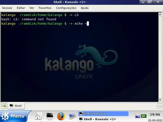Click the terminal scrollbar down arrow

pos(160,100)
